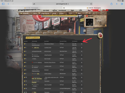Open the LustigeLooser gang link in rank 2 row
125x93 pixels.
pos(48,48)
